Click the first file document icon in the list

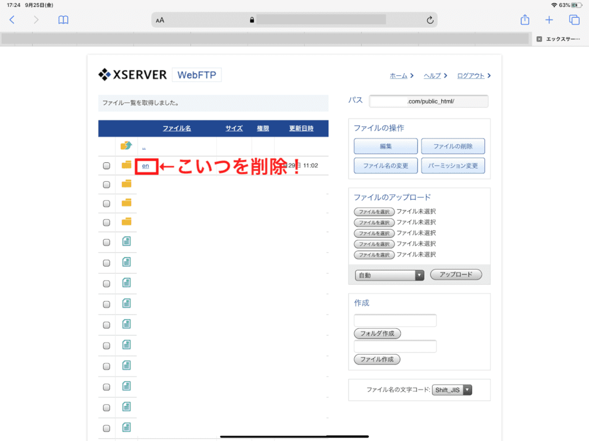pos(126,242)
